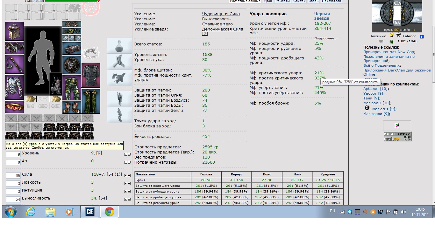Switch to Chrome in the taskbar
The height and width of the screenshot is (244, 435).
[110, 212]
